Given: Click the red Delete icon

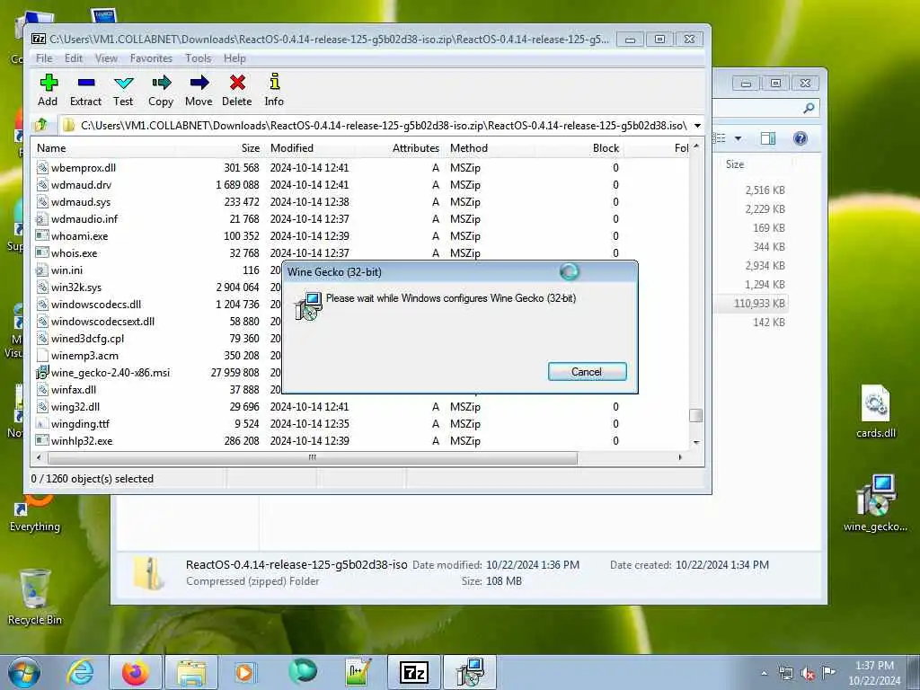Looking at the screenshot, I should coord(237,89).
